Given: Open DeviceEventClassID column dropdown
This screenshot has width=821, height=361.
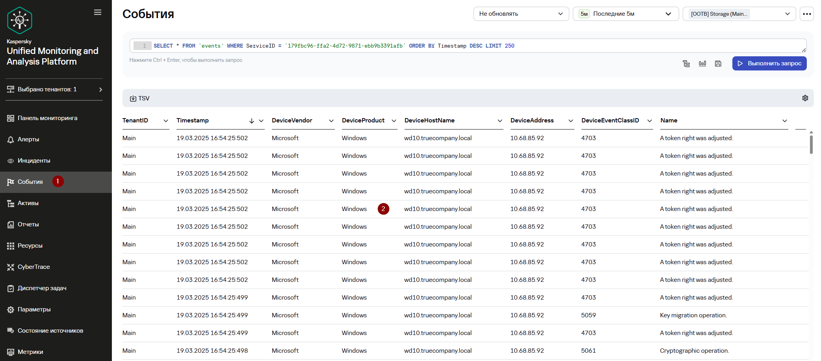Looking at the screenshot, I should 650,121.
